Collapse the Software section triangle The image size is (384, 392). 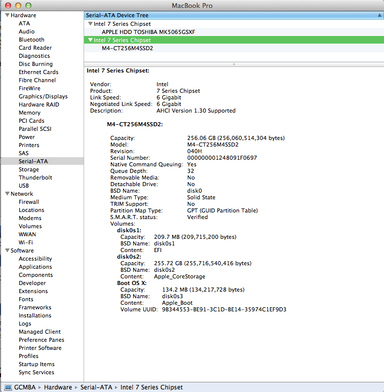coord(8,251)
